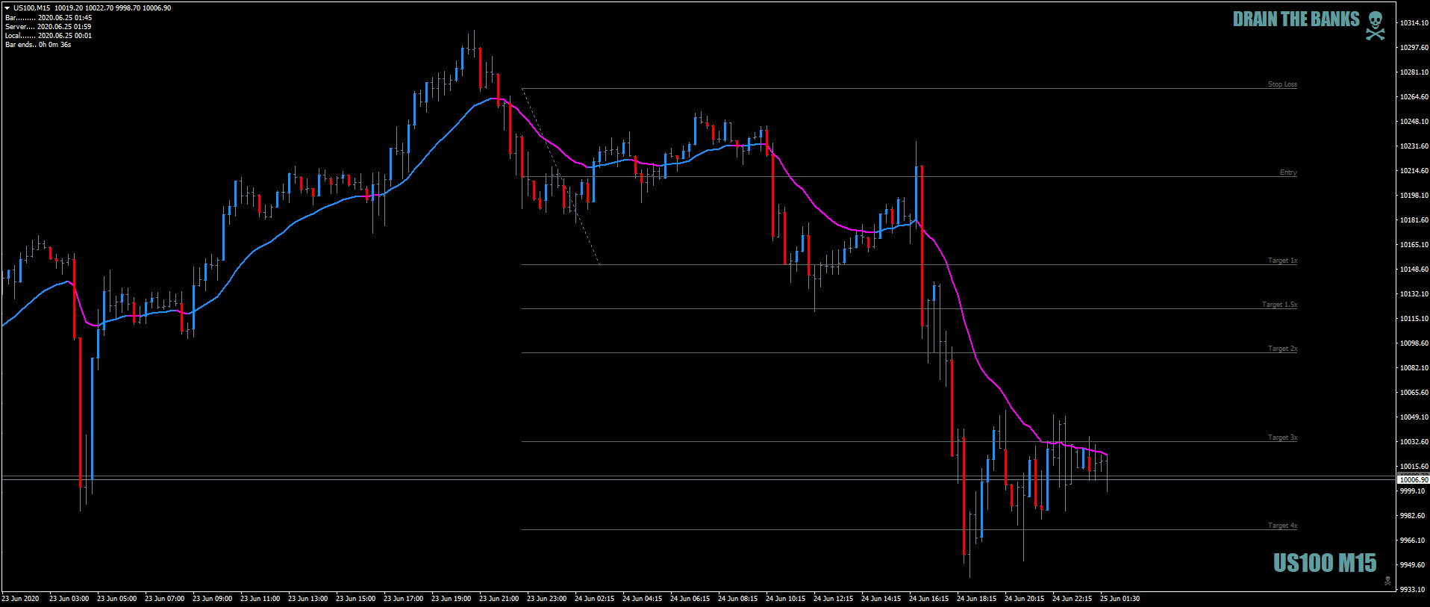Click price axis value 10281.10
1430x607 pixels.
[1414, 72]
